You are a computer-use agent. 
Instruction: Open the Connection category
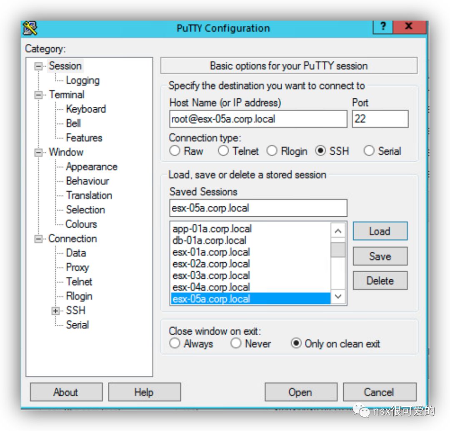pyautogui.click(x=72, y=238)
